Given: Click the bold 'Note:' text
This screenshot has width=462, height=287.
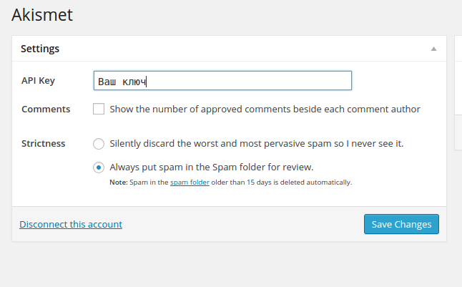Looking at the screenshot, I should (118, 183).
